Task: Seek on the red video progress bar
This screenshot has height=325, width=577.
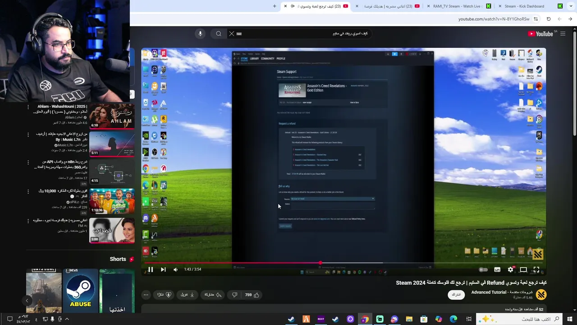Action: click(x=232, y=263)
